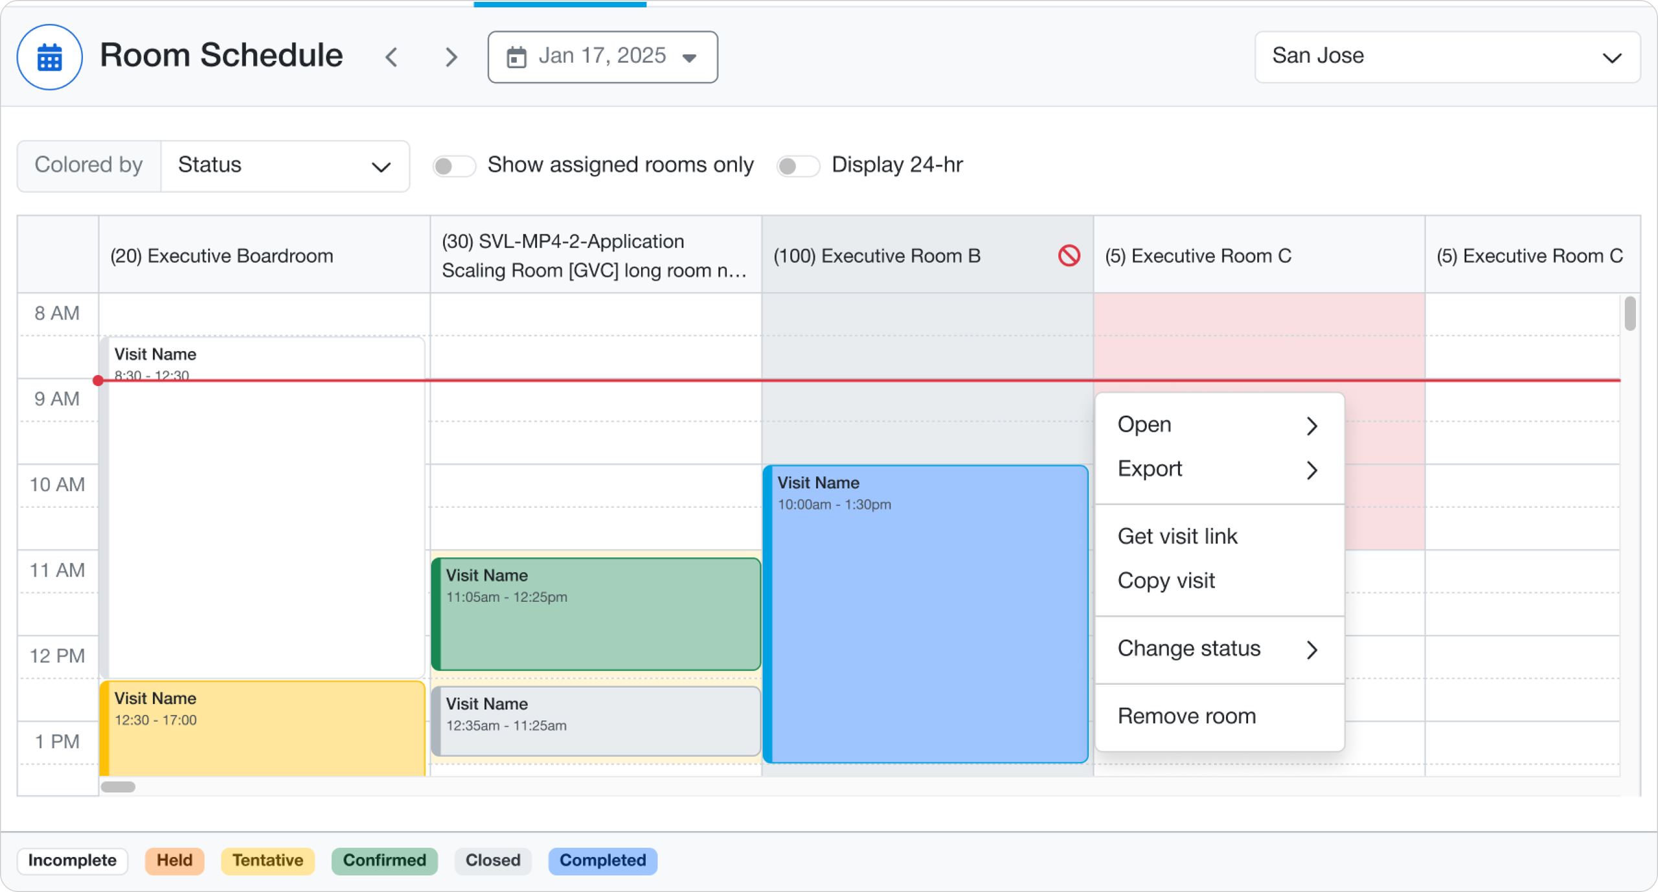Go to next day arrow
The height and width of the screenshot is (892, 1658).
pos(451,57)
